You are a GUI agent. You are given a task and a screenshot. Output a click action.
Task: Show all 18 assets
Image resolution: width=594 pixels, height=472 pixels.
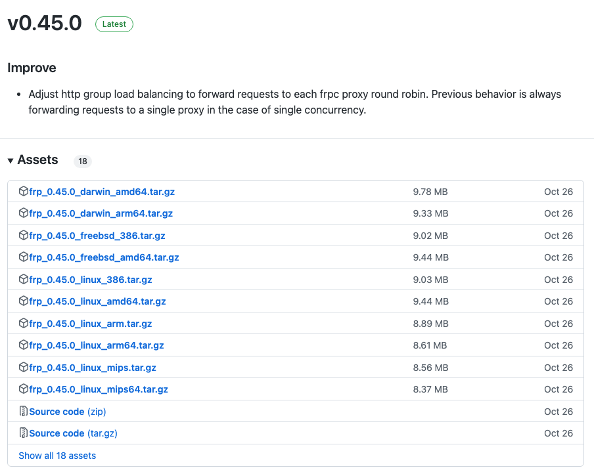(x=57, y=456)
